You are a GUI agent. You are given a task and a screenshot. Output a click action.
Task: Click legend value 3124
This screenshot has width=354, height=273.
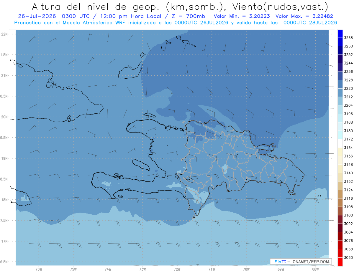coord(348,190)
